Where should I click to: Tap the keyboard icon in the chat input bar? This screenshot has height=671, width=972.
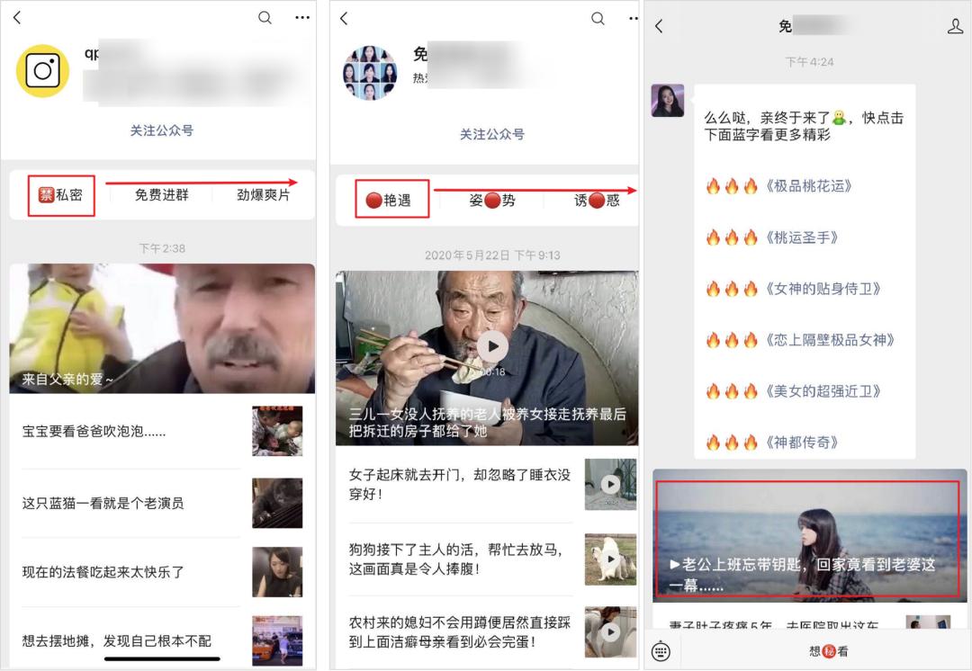(x=662, y=649)
